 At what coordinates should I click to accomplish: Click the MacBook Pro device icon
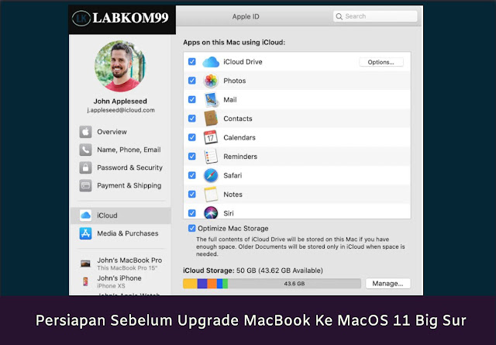(x=85, y=264)
